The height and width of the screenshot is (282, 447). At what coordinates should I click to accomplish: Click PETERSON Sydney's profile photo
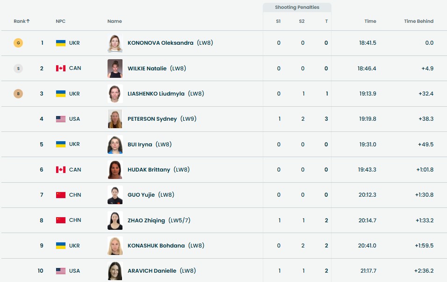pos(115,119)
